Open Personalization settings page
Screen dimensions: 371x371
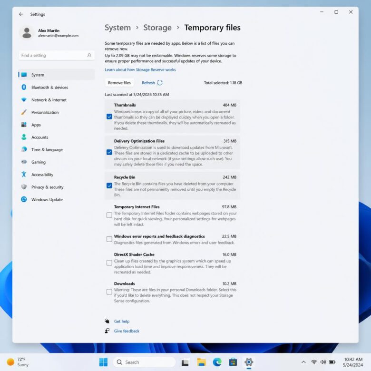57,112
